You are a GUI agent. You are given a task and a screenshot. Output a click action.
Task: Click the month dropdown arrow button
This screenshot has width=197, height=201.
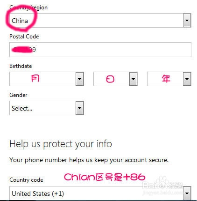[80, 79]
